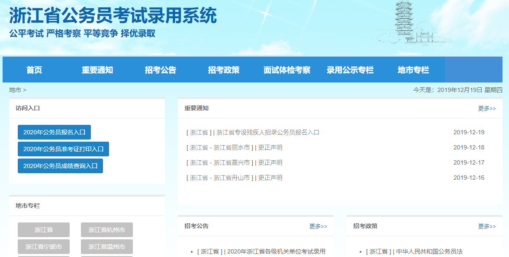The image size is (509, 257).
Task: Select the 浙江省宁波市 region button
Action: [x=44, y=247]
